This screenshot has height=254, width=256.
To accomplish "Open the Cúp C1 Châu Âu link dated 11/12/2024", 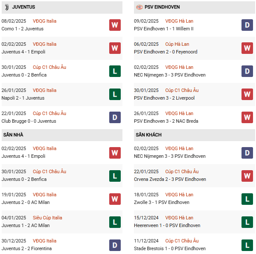I will pos(182,241).
